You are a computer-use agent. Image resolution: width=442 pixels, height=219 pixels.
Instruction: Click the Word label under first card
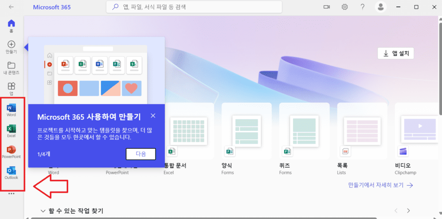tap(54, 173)
